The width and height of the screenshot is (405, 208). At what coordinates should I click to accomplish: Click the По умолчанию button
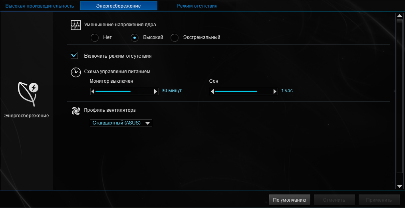pos(290,200)
